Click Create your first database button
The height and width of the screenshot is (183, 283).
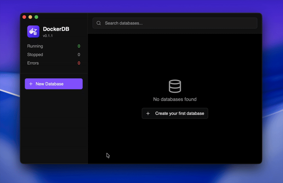(x=175, y=113)
